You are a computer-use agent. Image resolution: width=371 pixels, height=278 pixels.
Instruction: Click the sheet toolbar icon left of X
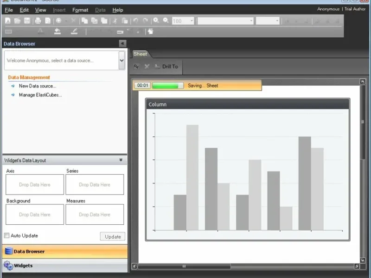[136, 66]
